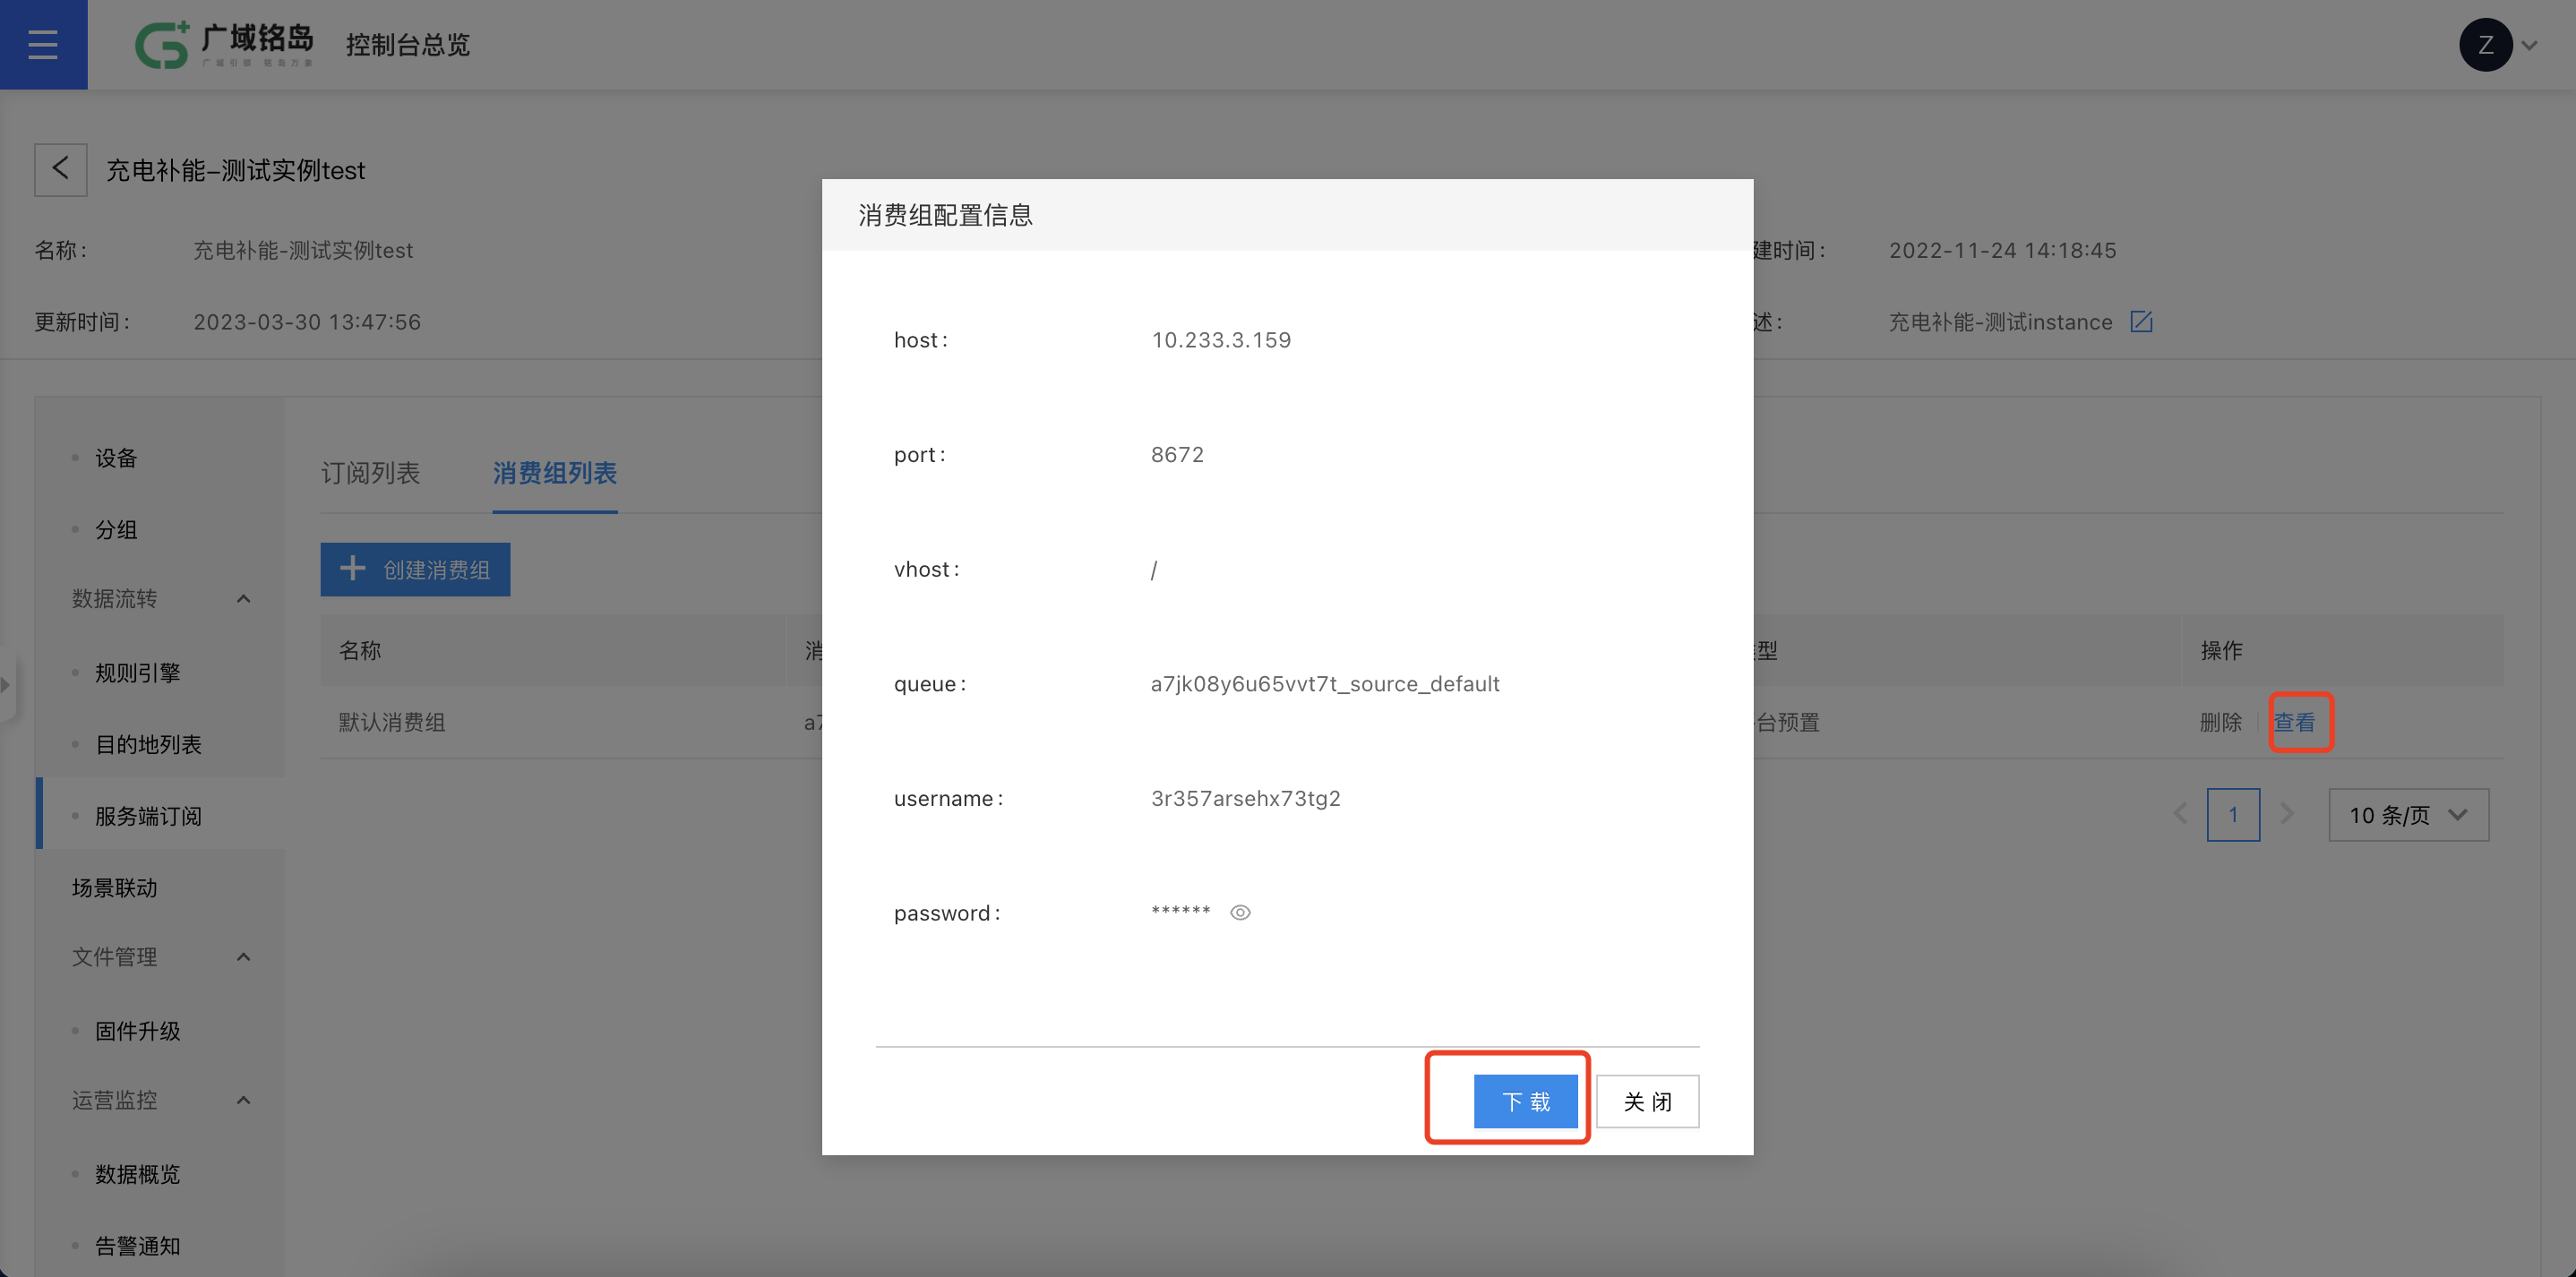
Task: Go back with the arrow button
Action: (61, 169)
